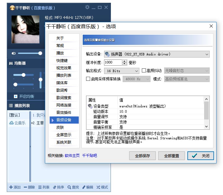Click the 千千静听 app logo icon
Screen dimensions: 223x195
click(12, 8)
